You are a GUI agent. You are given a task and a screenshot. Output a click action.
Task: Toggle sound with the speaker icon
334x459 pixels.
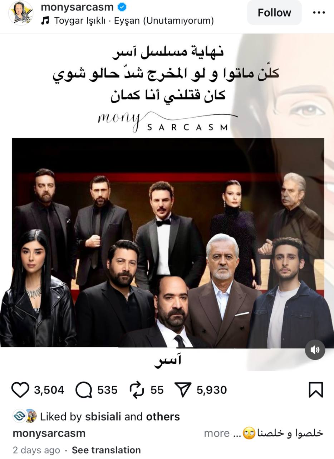315,350
